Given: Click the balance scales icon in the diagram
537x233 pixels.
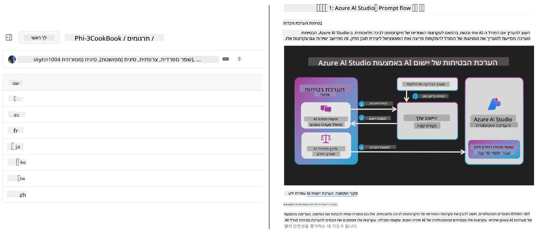Looking at the screenshot, I should [x=326, y=139].
